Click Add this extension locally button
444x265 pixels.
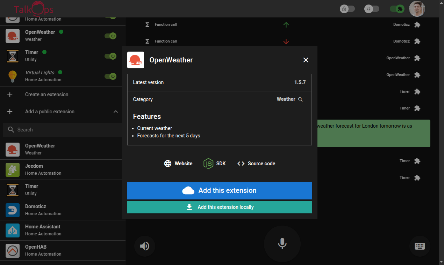point(220,207)
